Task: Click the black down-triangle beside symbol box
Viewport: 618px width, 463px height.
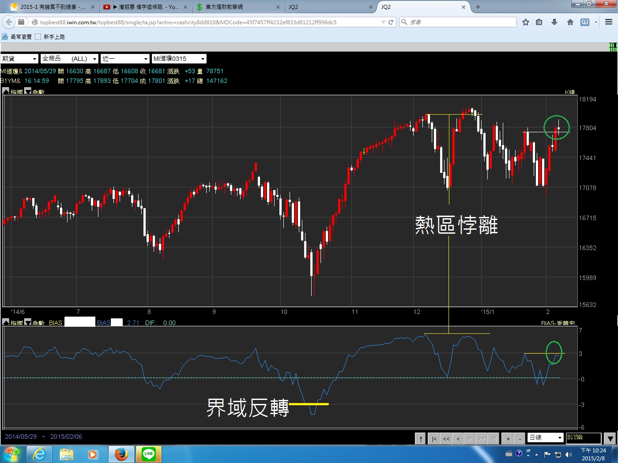Action: [610, 438]
